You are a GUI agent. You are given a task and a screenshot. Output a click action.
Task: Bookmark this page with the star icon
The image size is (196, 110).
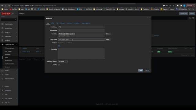point(174,5)
